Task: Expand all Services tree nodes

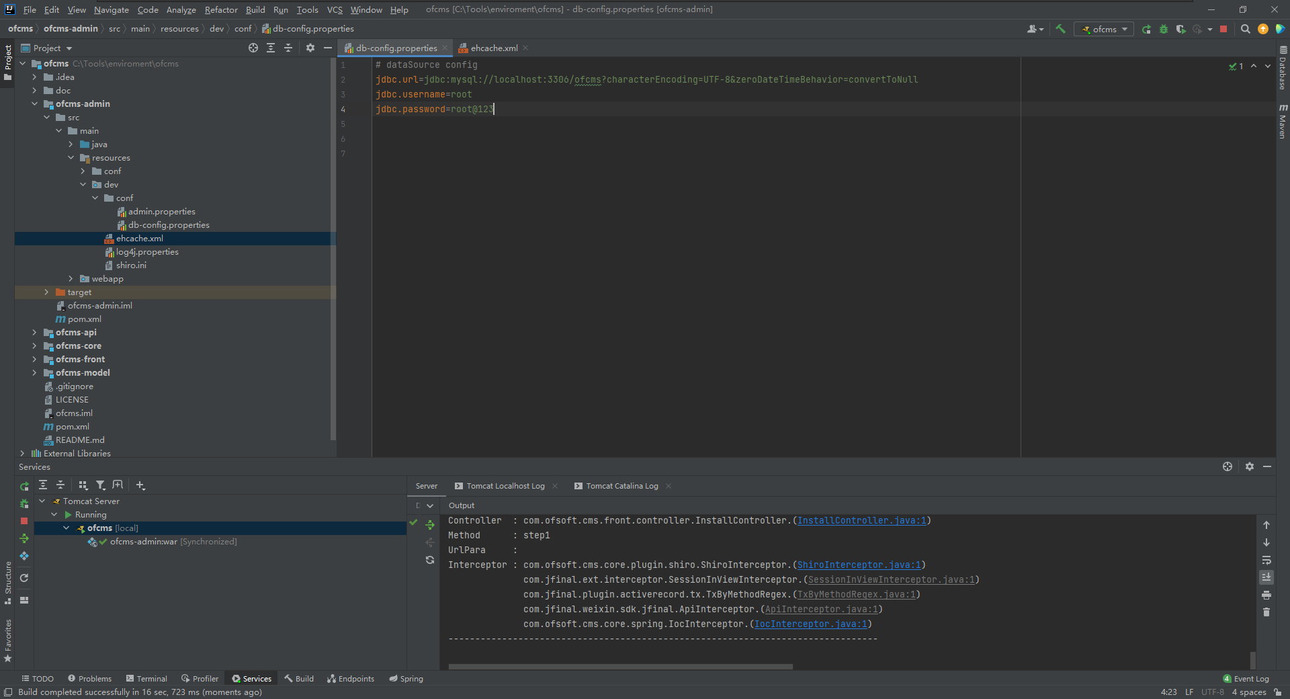Action: click(x=43, y=485)
